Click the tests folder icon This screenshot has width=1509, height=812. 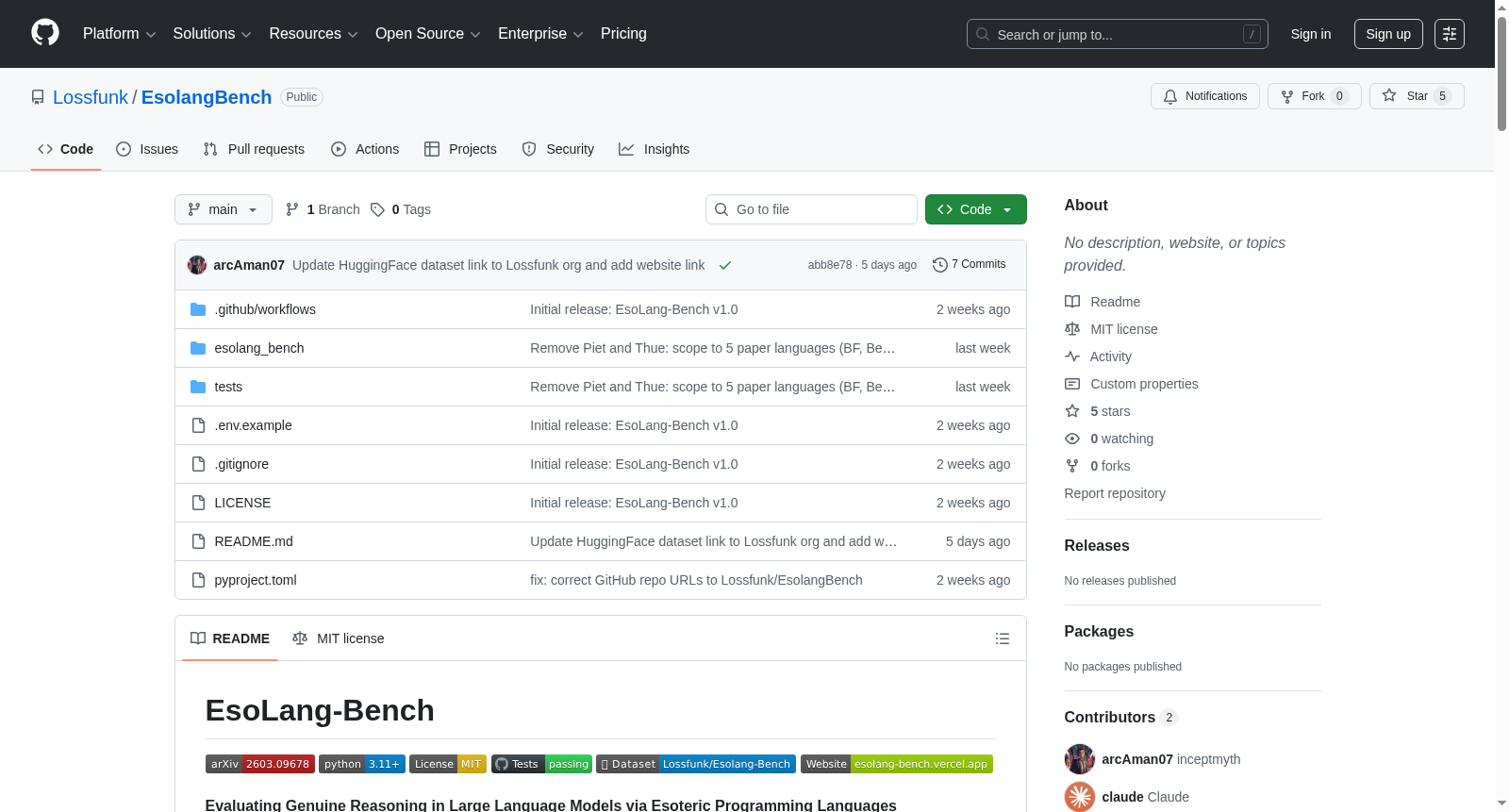click(x=198, y=387)
